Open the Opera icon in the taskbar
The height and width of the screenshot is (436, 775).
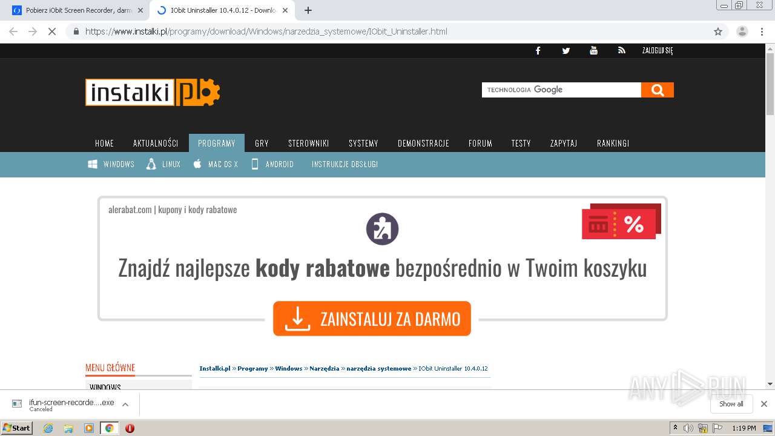point(130,428)
